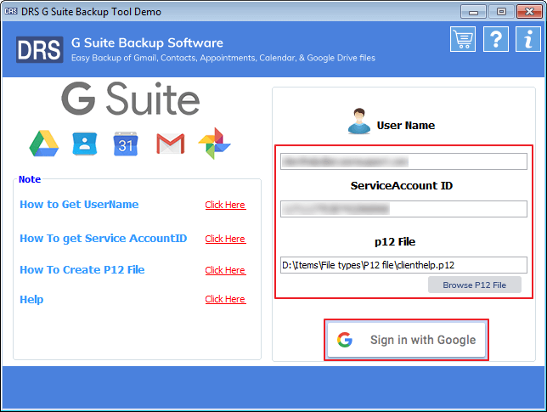
Task: Open the Help Click Here link
Action: coord(225,299)
